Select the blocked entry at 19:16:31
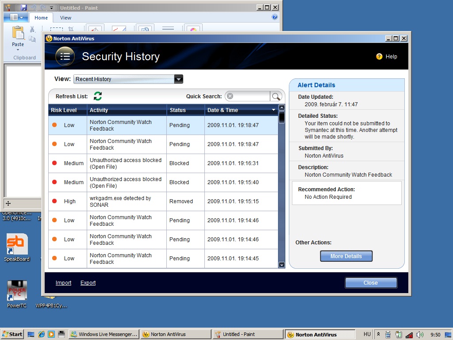 coord(163,163)
